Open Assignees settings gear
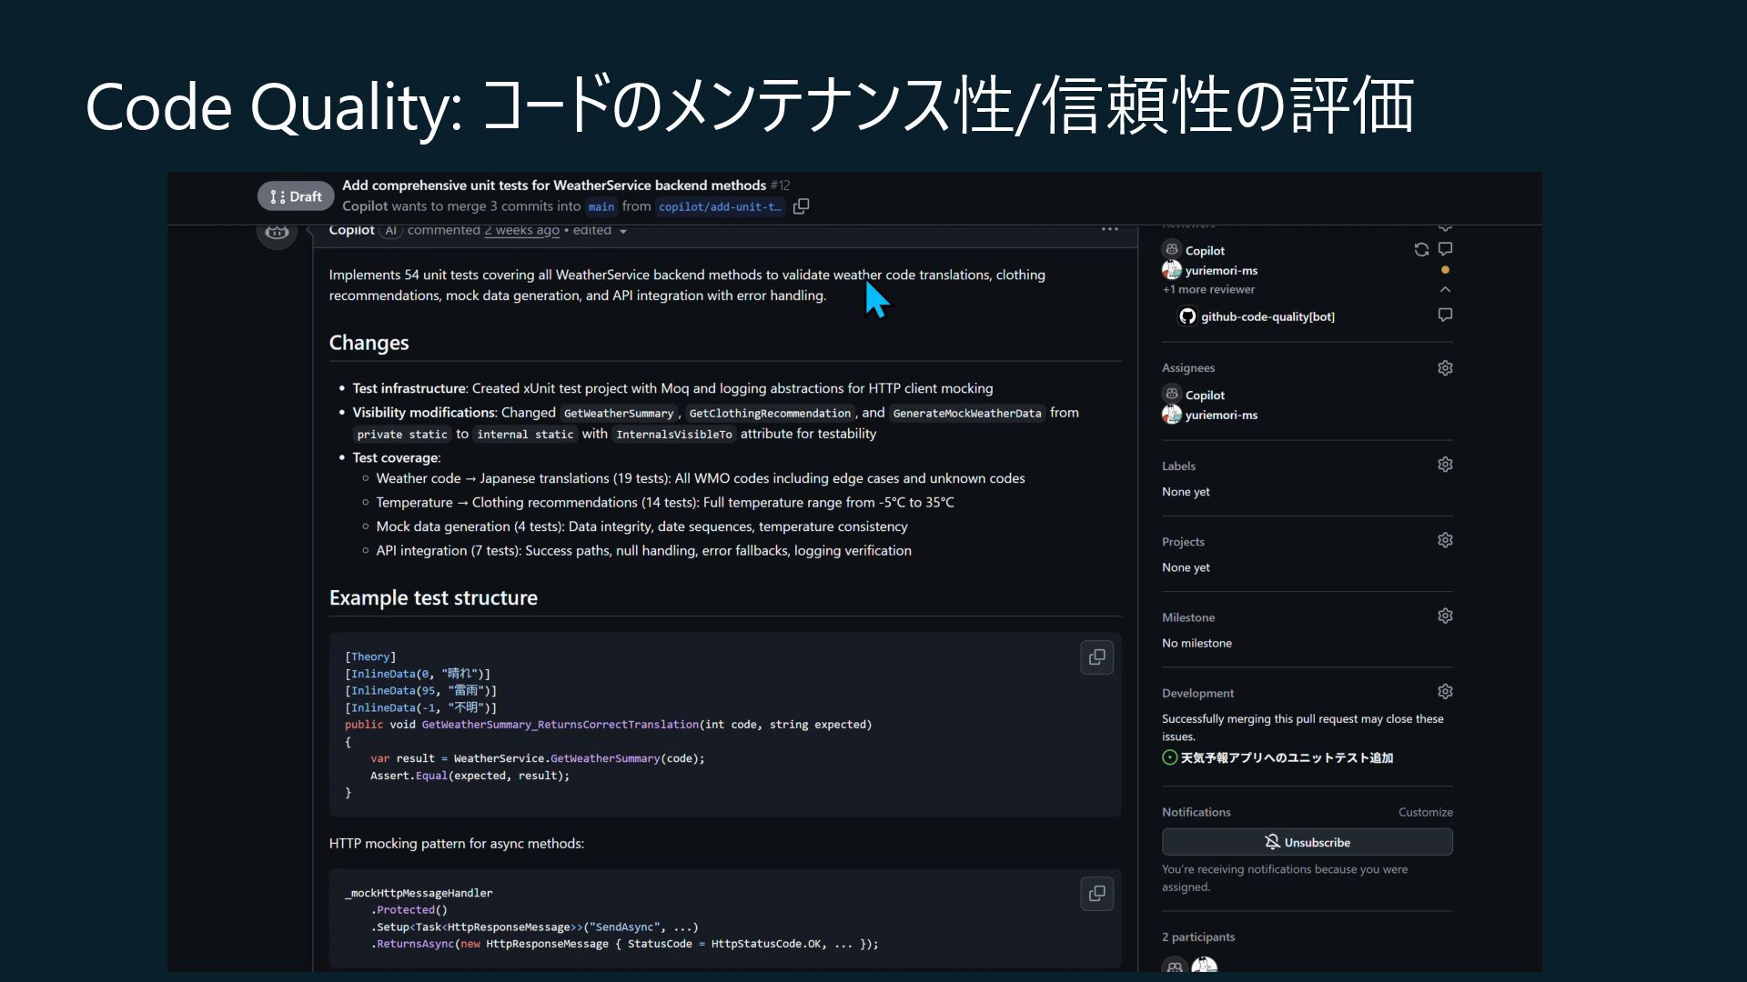This screenshot has width=1747, height=982. point(1445,368)
